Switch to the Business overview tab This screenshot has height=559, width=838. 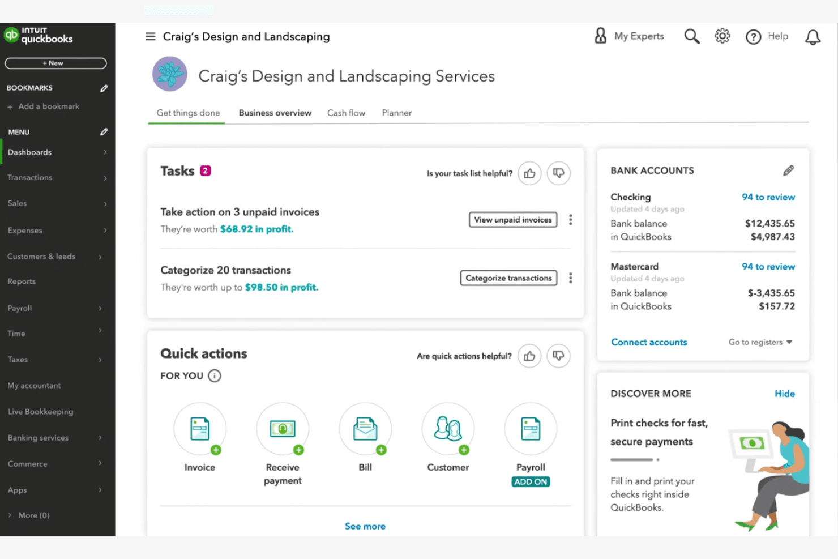tap(275, 113)
